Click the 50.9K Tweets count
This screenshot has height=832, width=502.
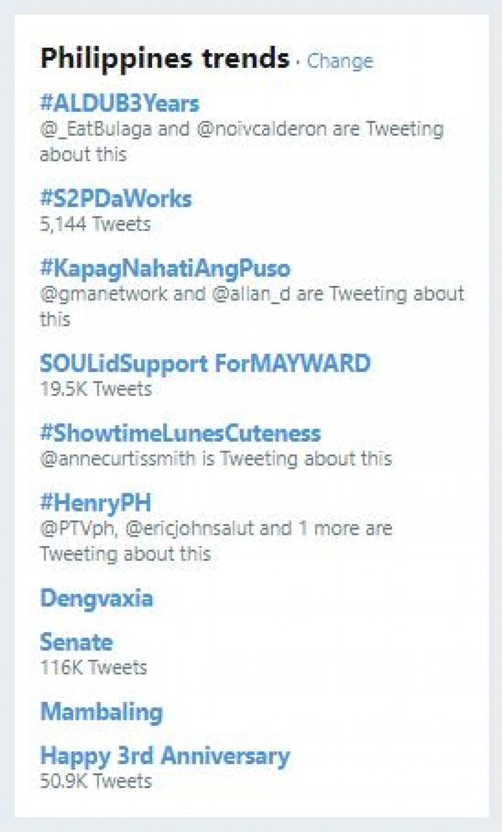click(95, 781)
